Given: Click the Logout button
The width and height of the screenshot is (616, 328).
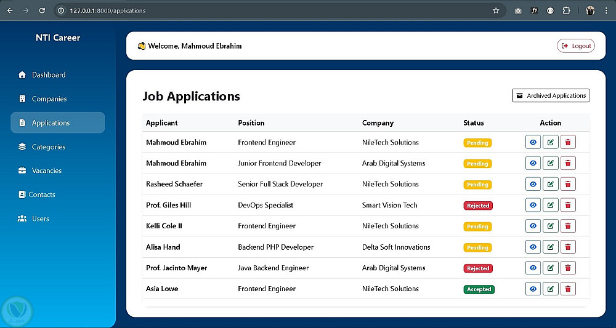Looking at the screenshot, I should point(576,46).
